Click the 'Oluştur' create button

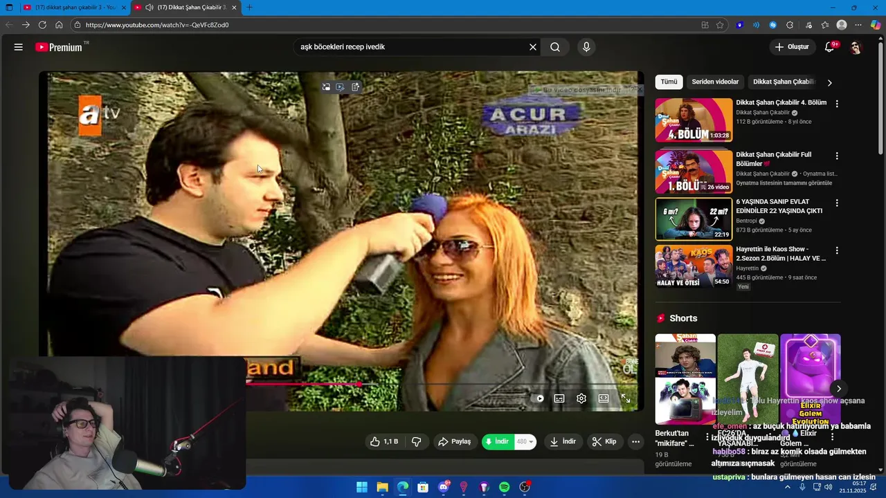[792, 47]
